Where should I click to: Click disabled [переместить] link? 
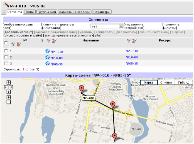pyautogui.click(x=126, y=32)
